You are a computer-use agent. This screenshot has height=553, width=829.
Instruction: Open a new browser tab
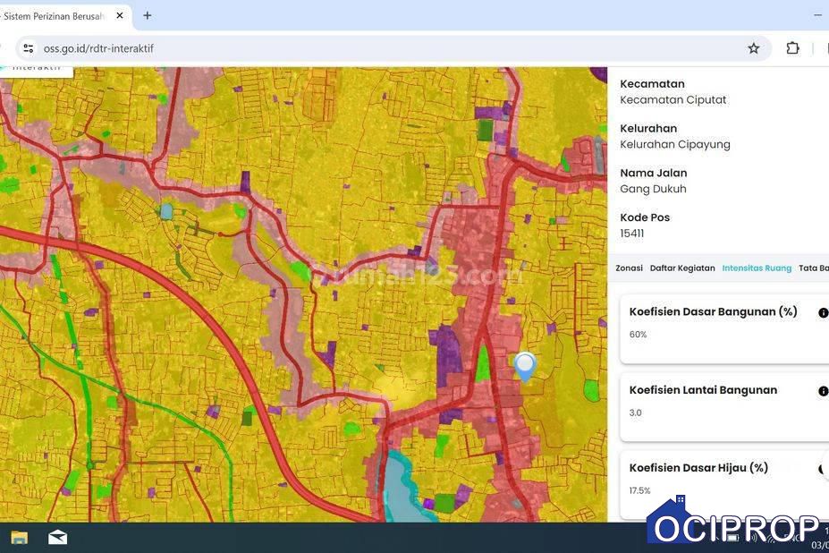pos(148,15)
